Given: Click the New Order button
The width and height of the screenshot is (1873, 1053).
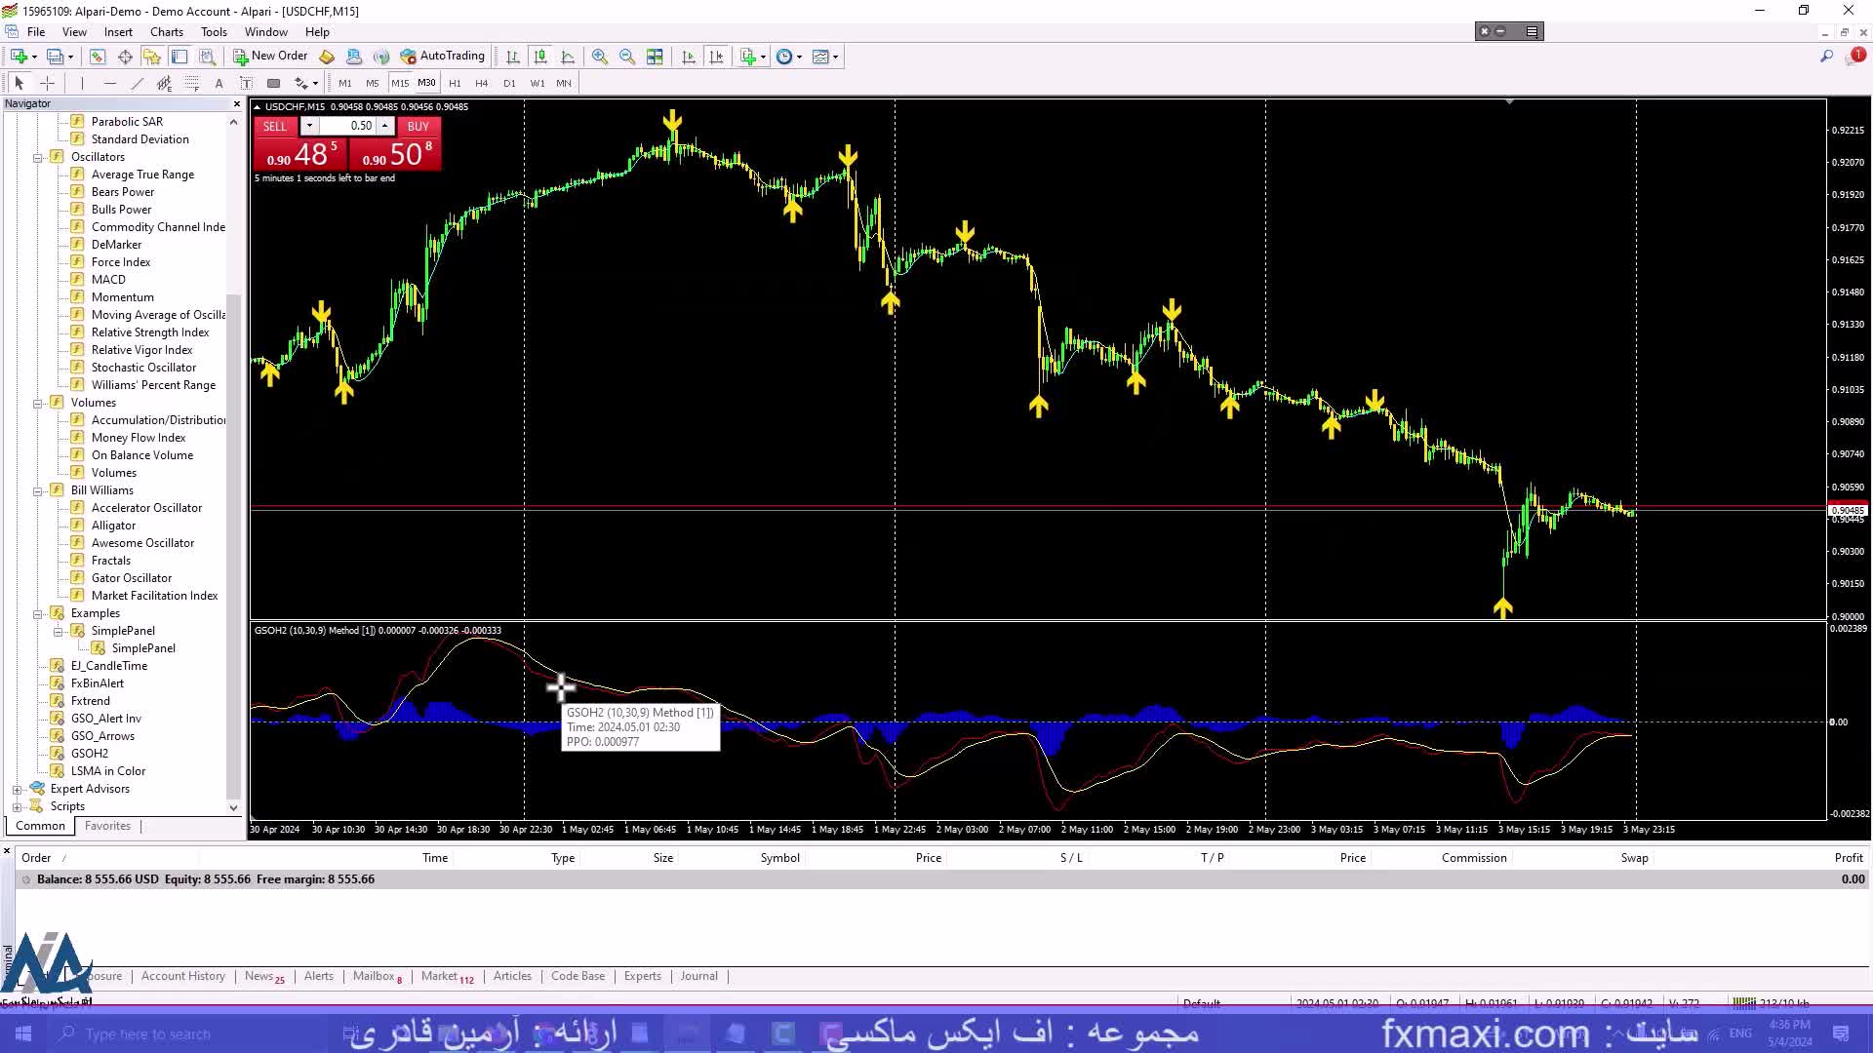Looking at the screenshot, I should 270,57.
